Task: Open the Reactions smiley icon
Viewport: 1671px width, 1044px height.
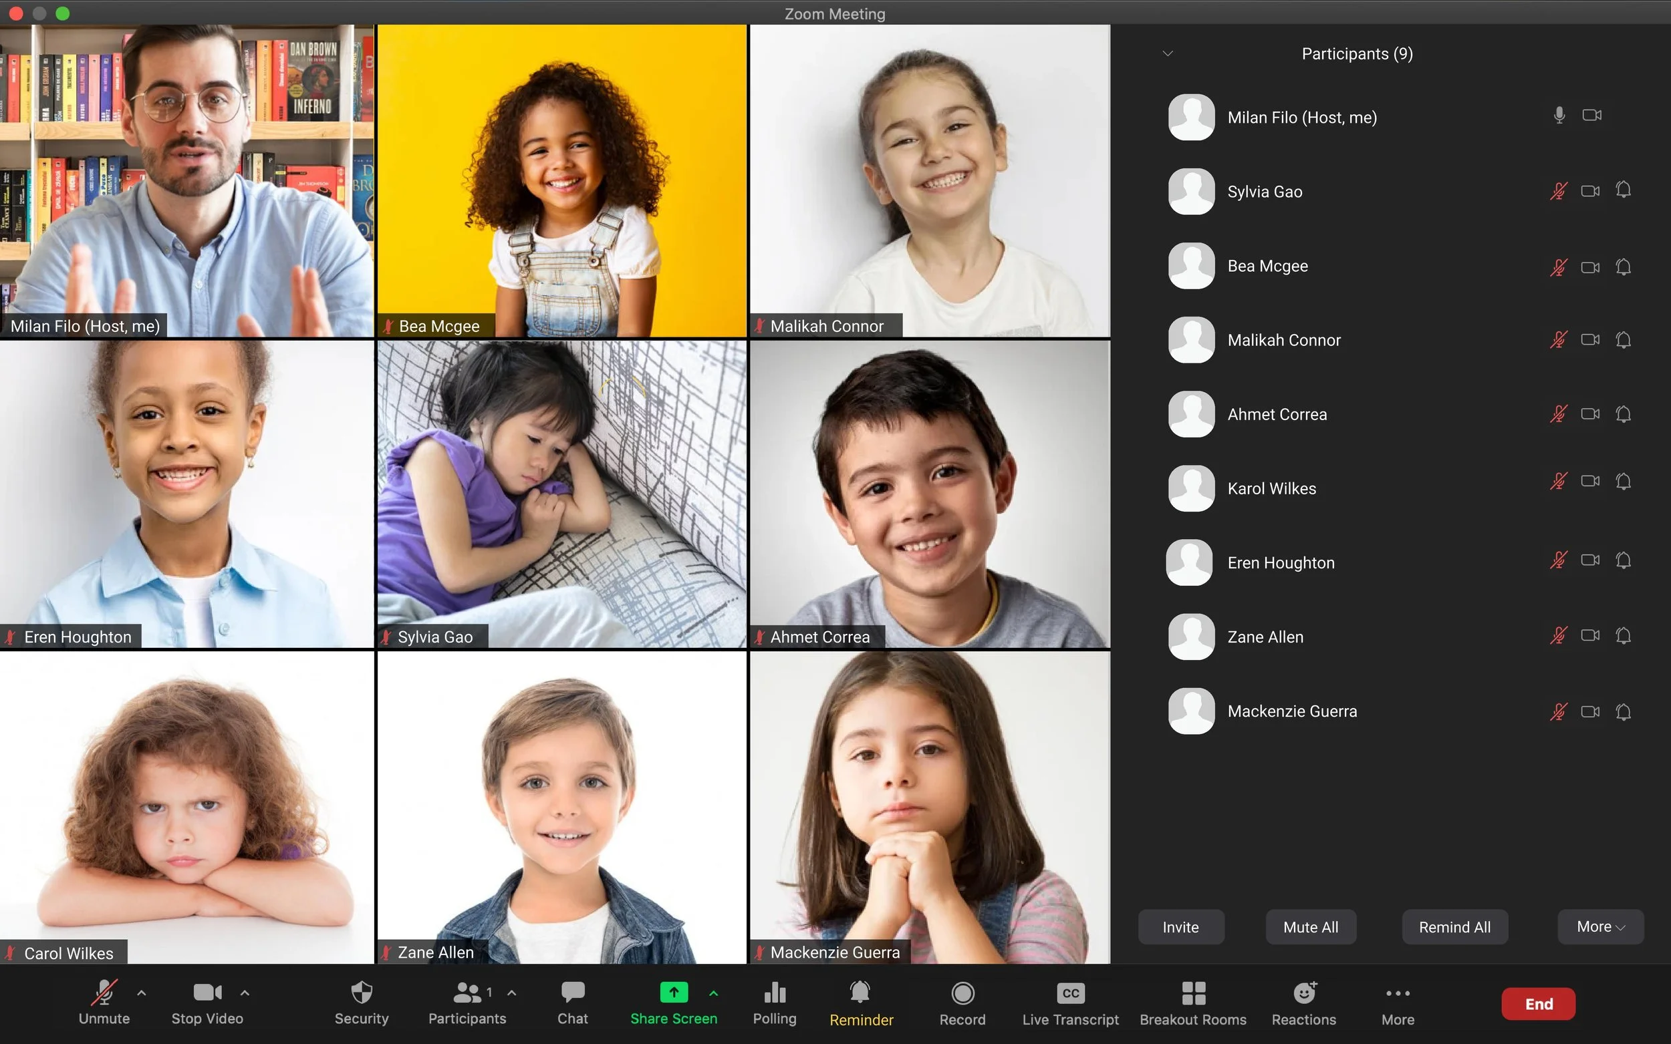Action: coord(1303,994)
